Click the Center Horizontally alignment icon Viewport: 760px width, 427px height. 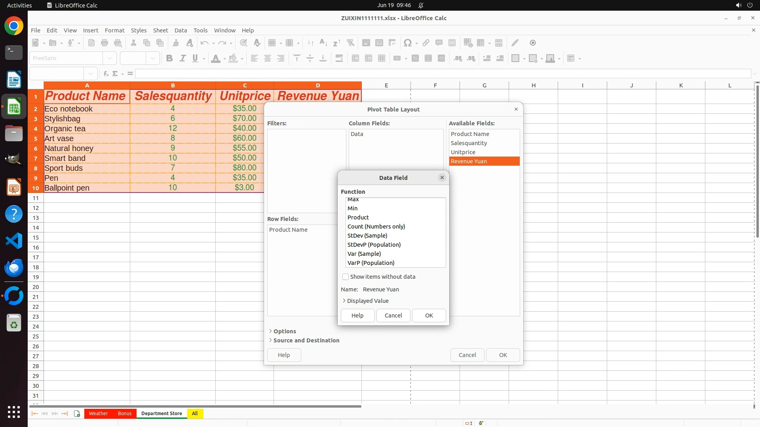point(268,59)
